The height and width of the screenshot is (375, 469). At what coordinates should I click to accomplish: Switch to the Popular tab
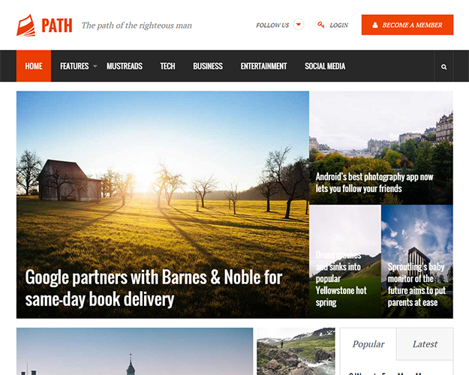point(368,344)
